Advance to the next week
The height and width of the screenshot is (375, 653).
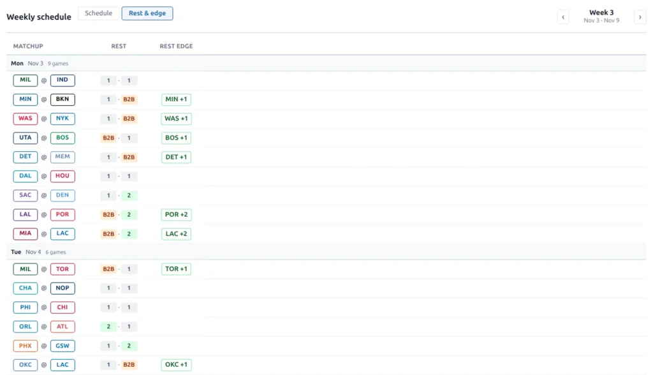point(640,17)
